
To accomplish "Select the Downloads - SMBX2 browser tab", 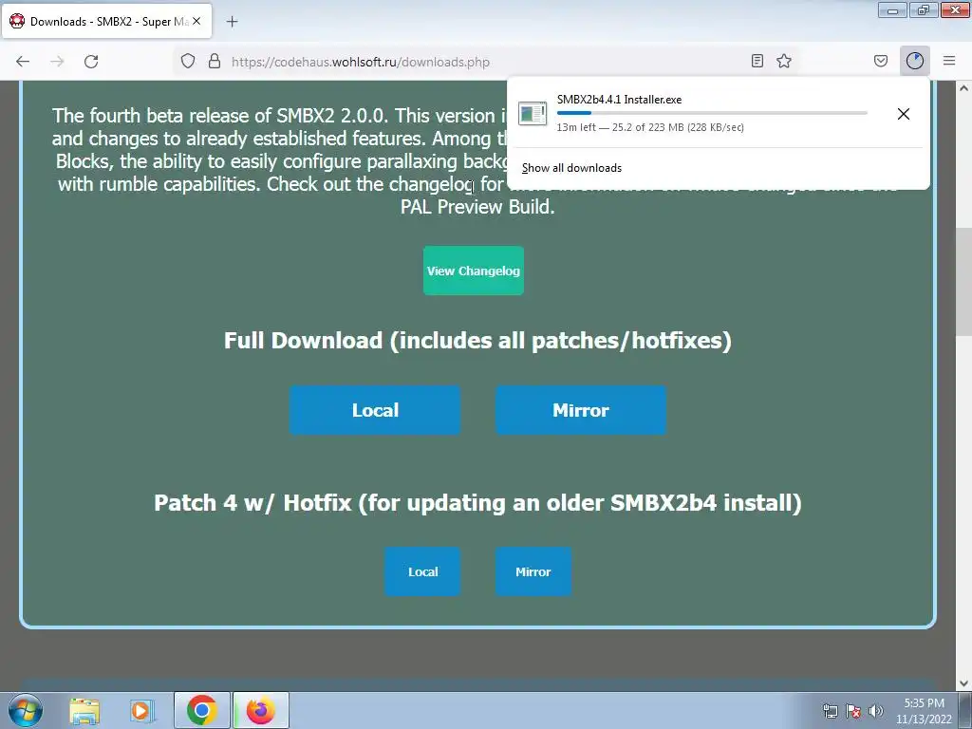I will click(106, 22).
